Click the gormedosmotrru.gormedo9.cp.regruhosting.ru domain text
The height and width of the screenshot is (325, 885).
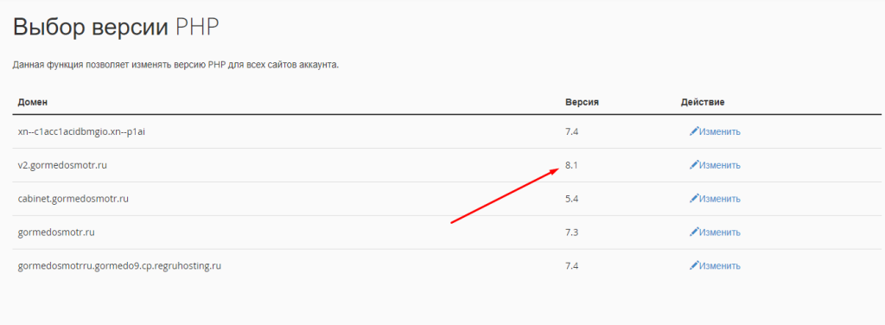(119, 265)
